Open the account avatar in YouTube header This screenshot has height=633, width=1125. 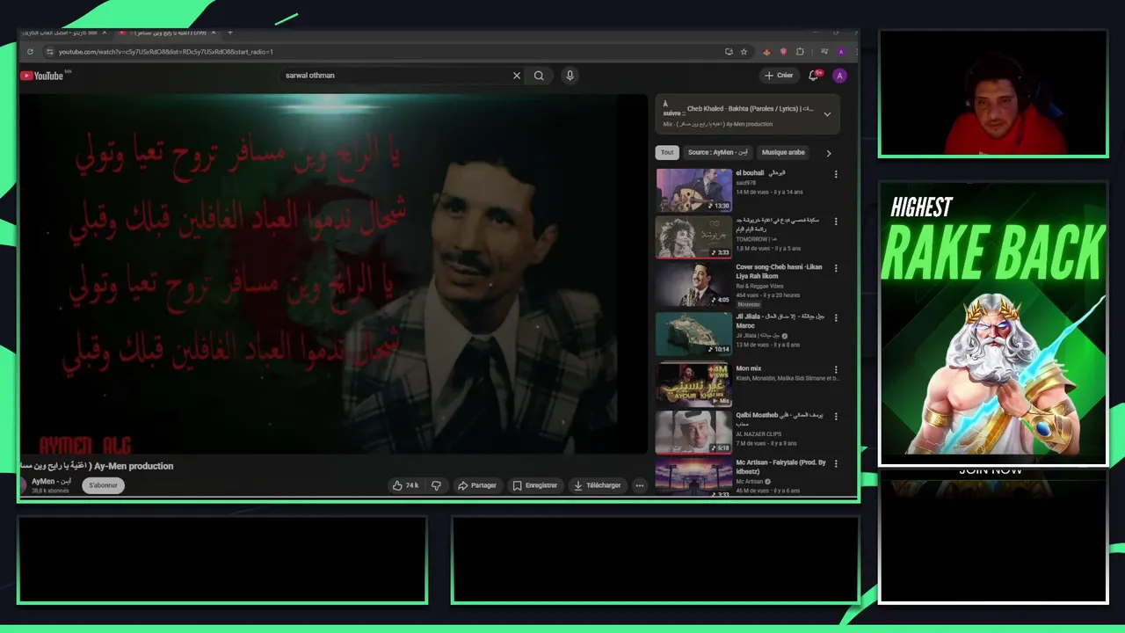839,76
